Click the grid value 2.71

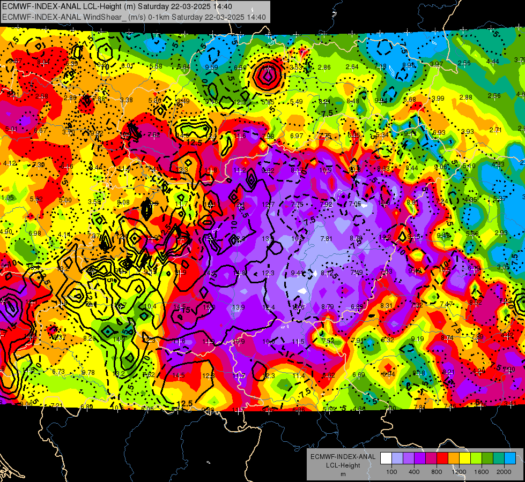point(496,130)
